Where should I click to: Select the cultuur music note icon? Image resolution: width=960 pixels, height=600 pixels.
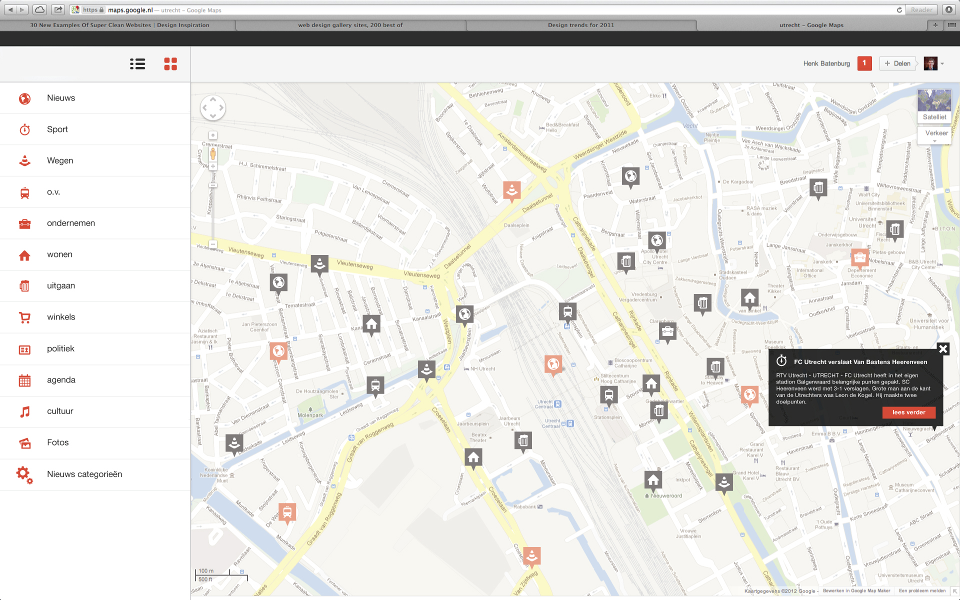(24, 411)
